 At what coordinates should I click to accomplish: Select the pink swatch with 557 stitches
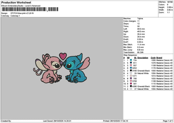click(x=131, y=65)
